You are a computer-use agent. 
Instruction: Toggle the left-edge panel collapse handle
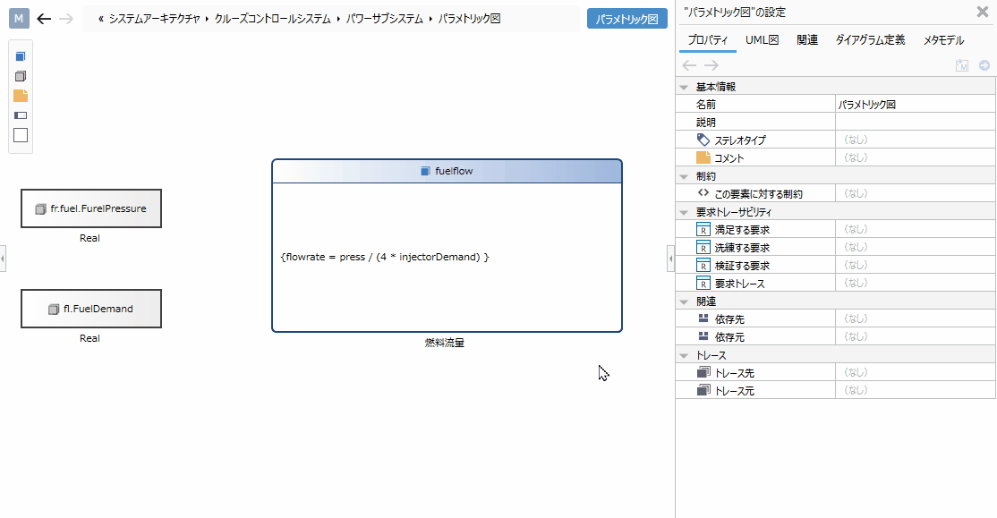3,259
